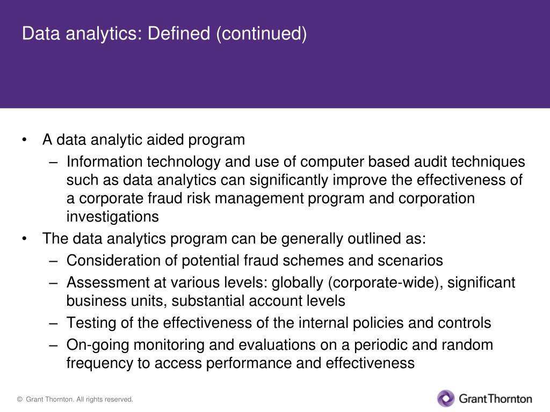
Task: Click 'Grant Thornton. All rights reserved.' footer text
Action: (79, 399)
